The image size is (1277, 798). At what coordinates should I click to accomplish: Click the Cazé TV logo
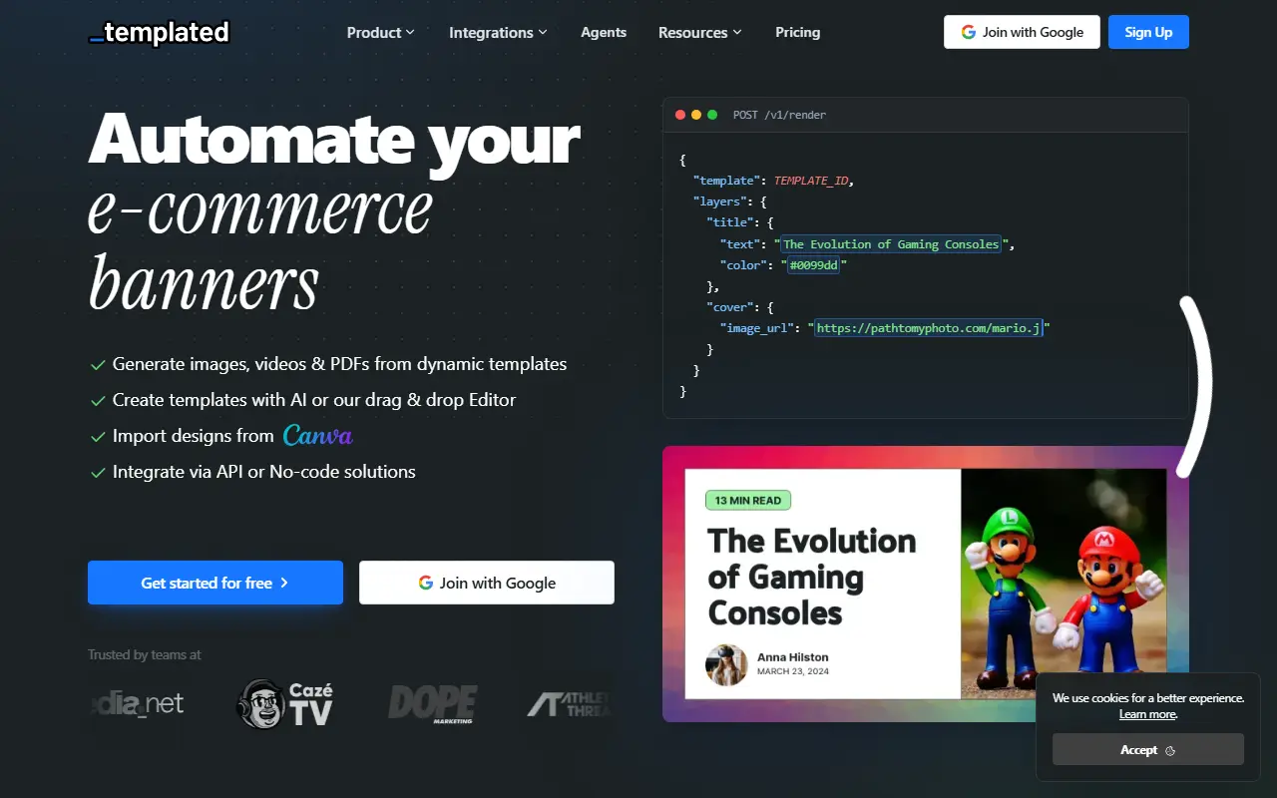point(285,703)
